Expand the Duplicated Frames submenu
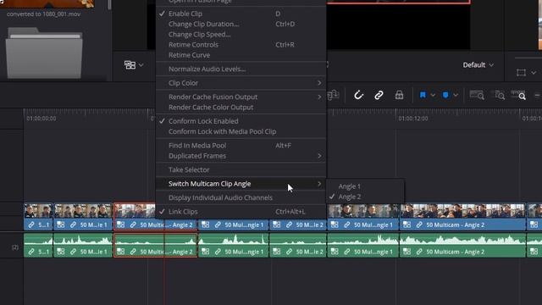Screen dimensions: 542x305 point(241,156)
